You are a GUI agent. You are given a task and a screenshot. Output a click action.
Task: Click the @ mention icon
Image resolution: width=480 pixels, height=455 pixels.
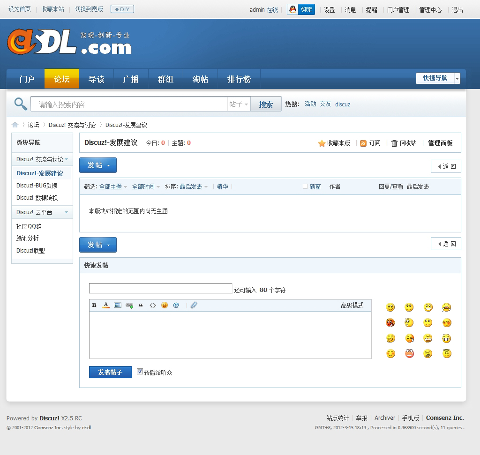coord(176,305)
